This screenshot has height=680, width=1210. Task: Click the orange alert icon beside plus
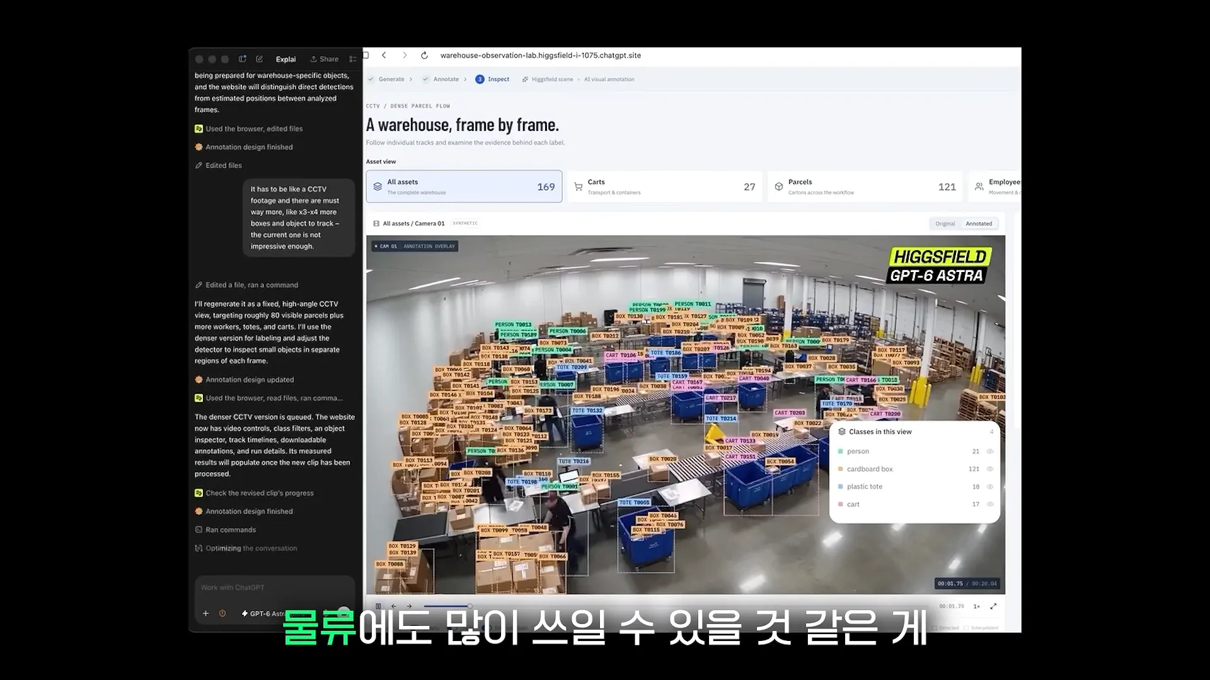[x=222, y=613]
